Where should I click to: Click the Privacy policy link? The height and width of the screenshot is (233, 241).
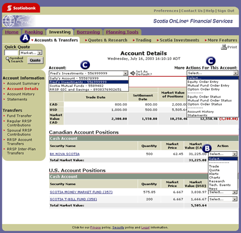(96, 227)
